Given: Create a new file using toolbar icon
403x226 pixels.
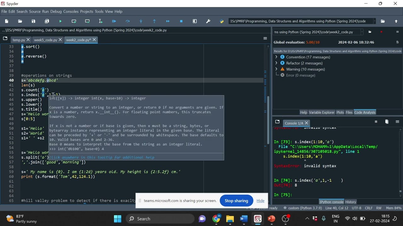Looking at the screenshot, I should click(7, 21).
